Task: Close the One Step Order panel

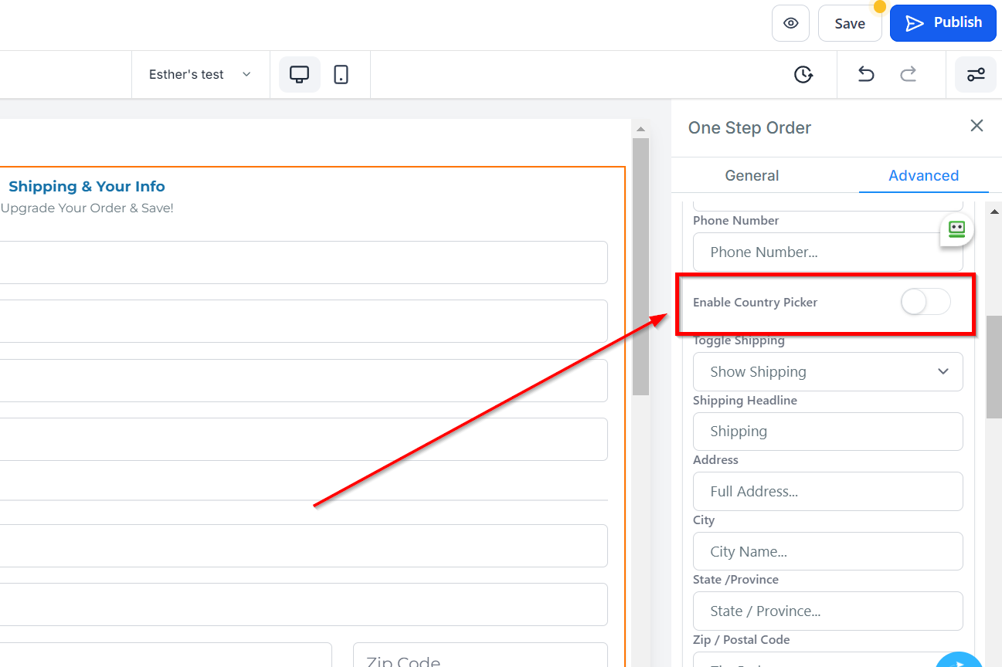Action: click(x=977, y=126)
